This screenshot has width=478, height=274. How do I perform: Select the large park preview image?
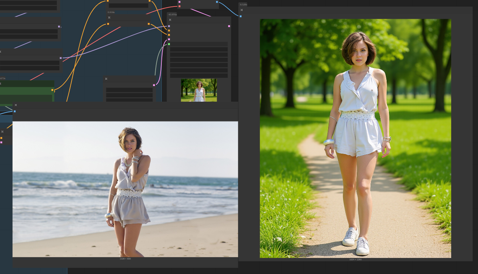(x=355, y=138)
